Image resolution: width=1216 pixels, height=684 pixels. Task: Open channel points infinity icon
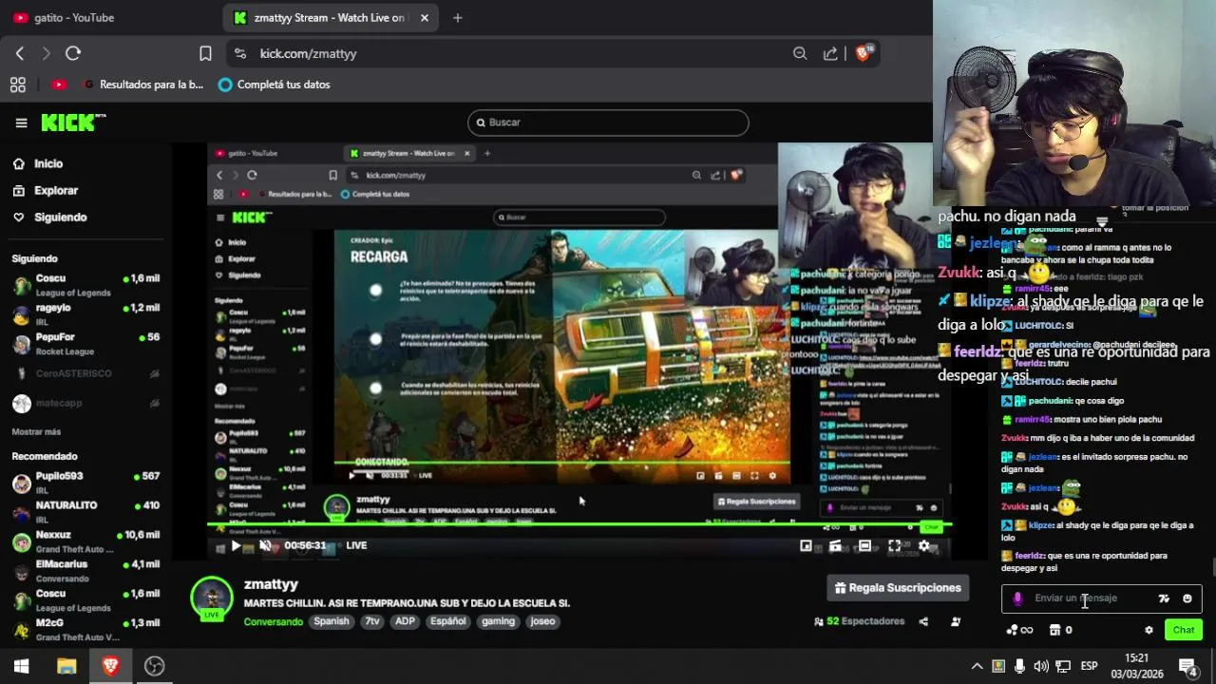[1019, 630]
